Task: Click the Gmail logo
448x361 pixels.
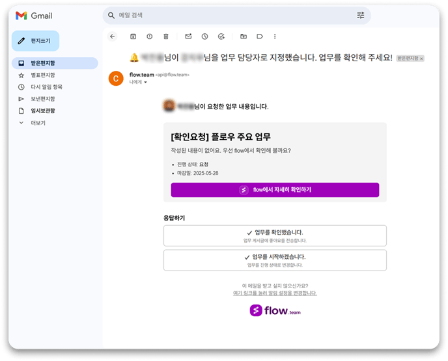Action: coord(34,16)
